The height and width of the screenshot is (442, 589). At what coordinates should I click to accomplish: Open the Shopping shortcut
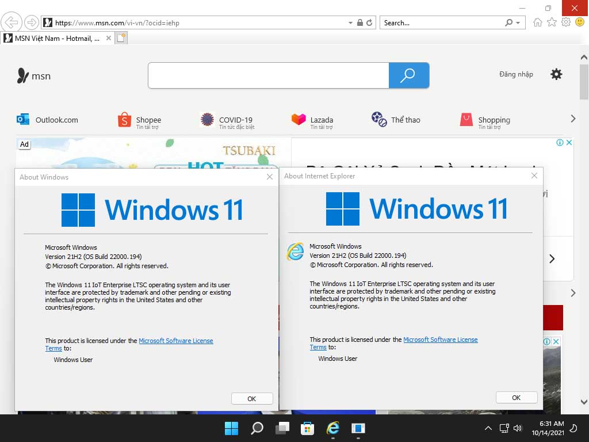(x=485, y=121)
